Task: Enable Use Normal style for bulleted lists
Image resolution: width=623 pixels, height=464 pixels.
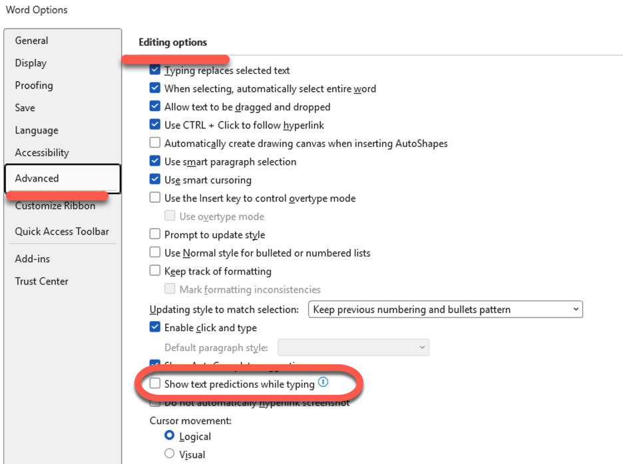Action: (x=155, y=252)
